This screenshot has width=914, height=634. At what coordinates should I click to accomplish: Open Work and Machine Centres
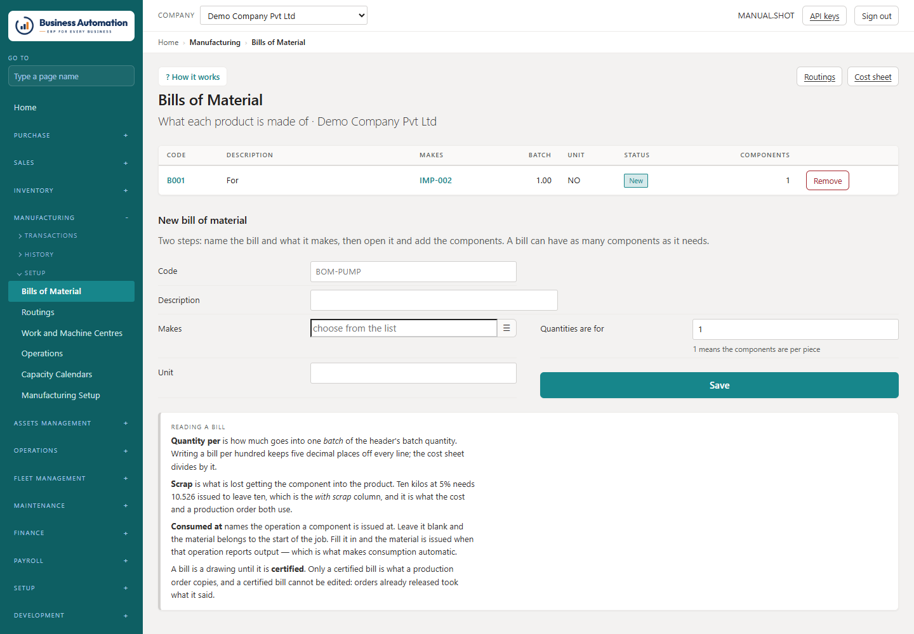pyautogui.click(x=71, y=333)
